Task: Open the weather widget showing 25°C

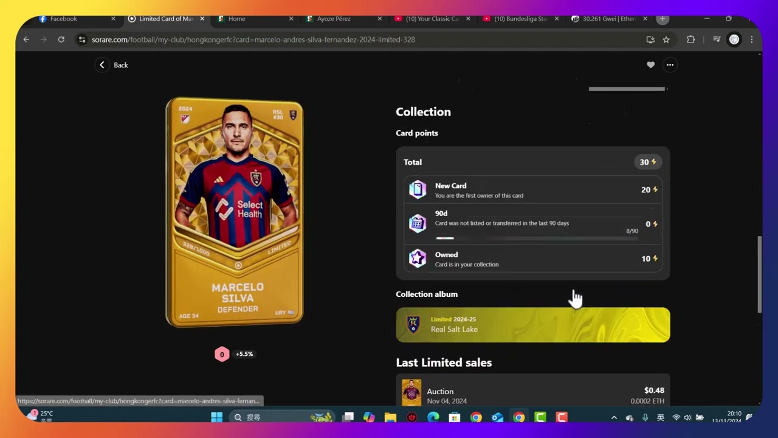Action: pyautogui.click(x=40, y=416)
